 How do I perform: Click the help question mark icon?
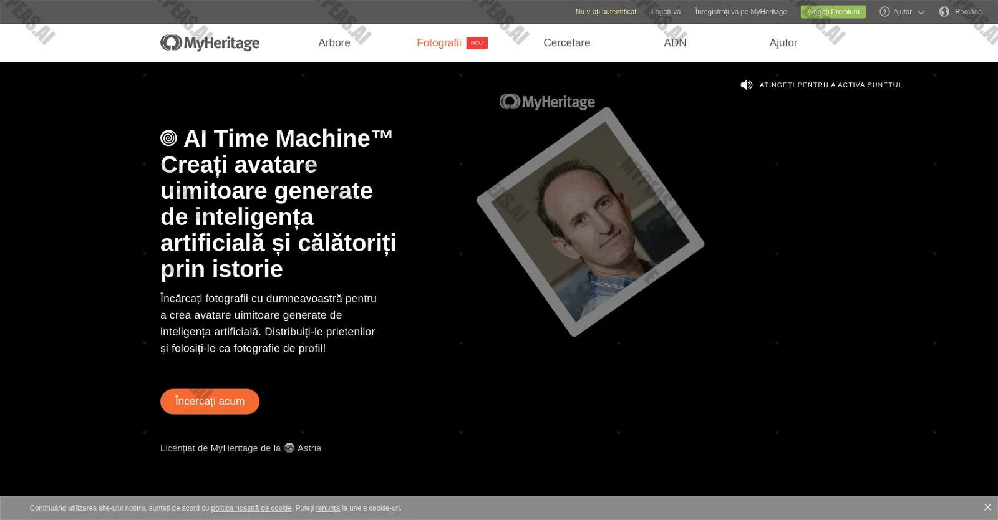click(x=884, y=12)
